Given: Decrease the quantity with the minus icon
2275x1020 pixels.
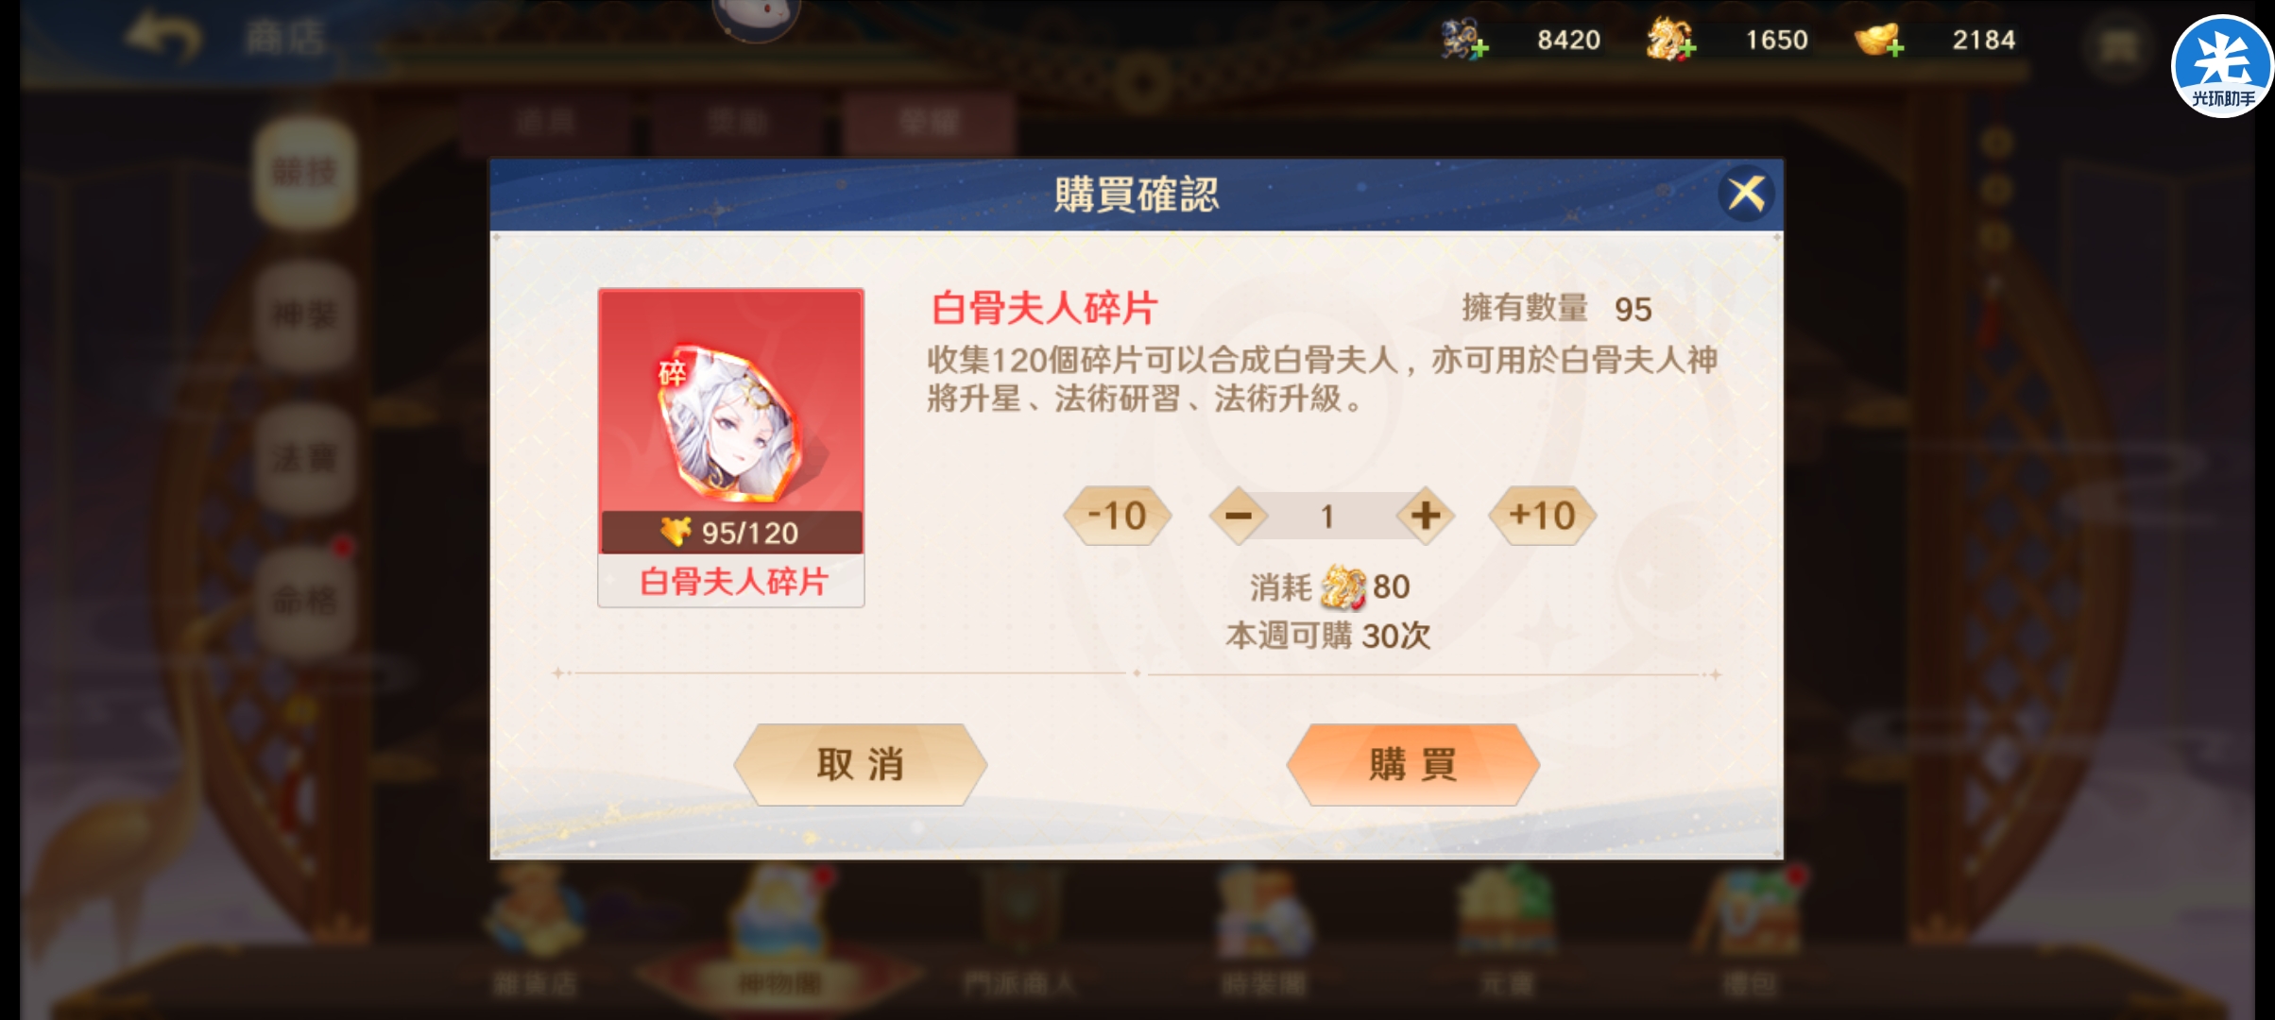Looking at the screenshot, I should point(1238,516).
